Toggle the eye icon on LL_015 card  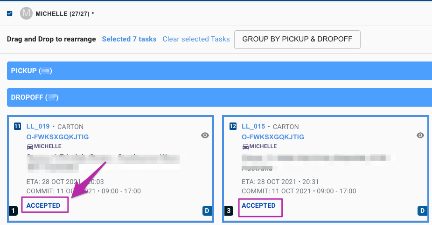point(420,136)
